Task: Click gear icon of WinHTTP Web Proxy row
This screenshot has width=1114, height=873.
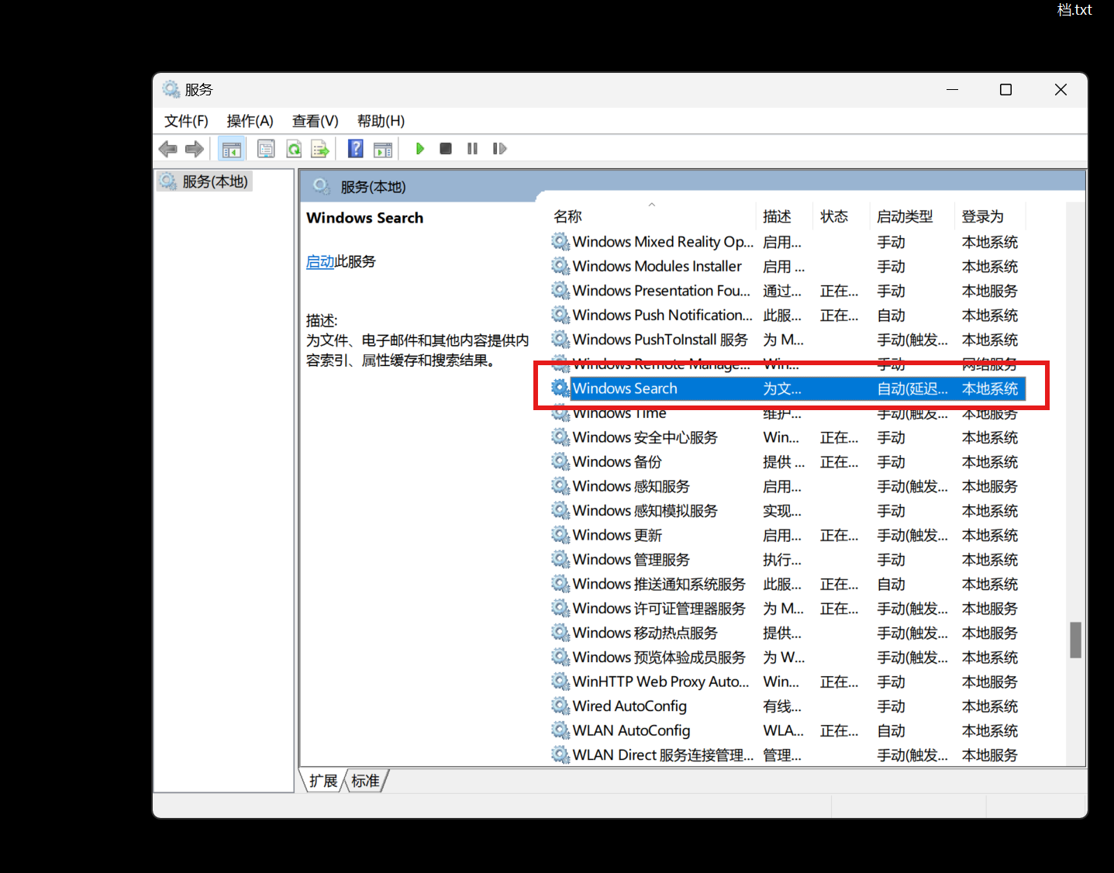Action: (560, 681)
